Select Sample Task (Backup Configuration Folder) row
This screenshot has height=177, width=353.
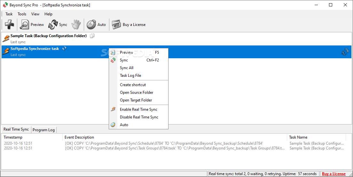pyautogui.click(x=176, y=39)
